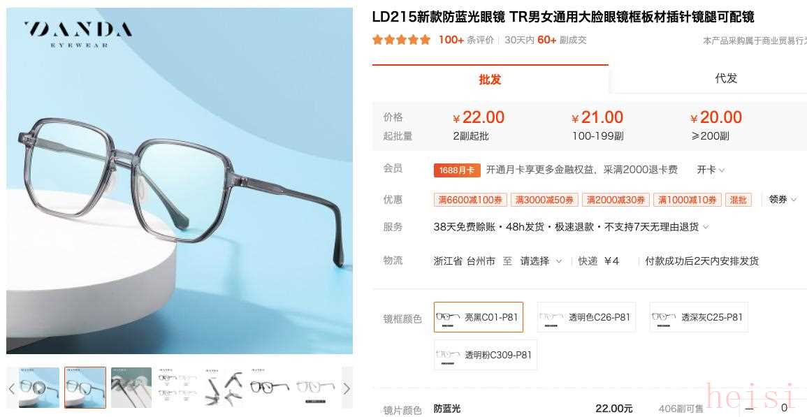Choose the 透明色C26-P81 frame color option
Image resolution: width=807 pixels, height=417 pixels.
tap(586, 317)
